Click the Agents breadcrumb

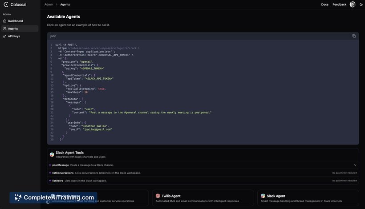point(65,4)
